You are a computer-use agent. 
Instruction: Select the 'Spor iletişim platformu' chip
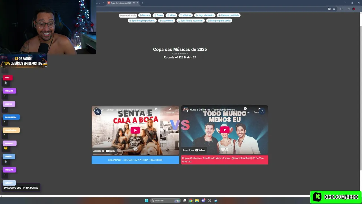pyautogui.click(x=142, y=20)
